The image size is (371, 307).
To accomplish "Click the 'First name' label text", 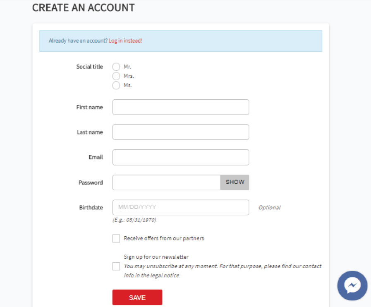I will click(x=89, y=107).
